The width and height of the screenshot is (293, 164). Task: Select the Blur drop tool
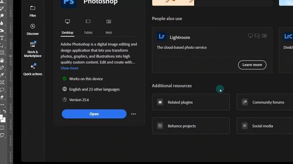point(2,23)
